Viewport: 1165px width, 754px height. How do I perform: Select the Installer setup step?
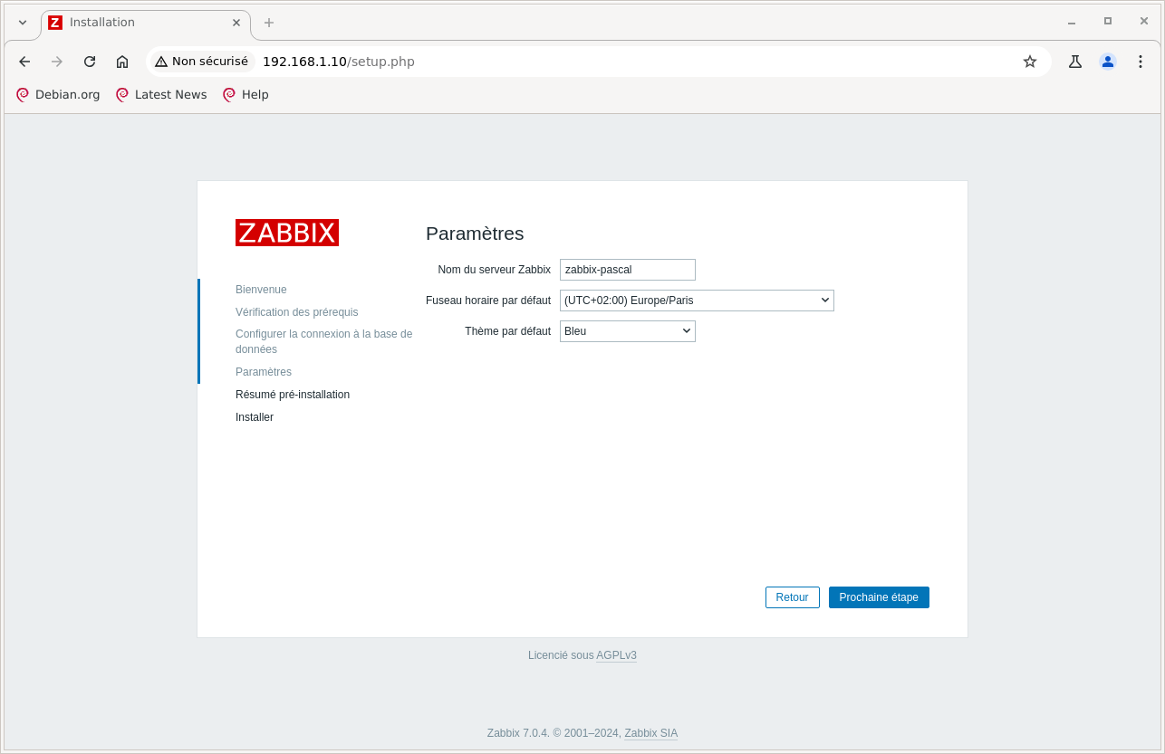[x=255, y=417]
